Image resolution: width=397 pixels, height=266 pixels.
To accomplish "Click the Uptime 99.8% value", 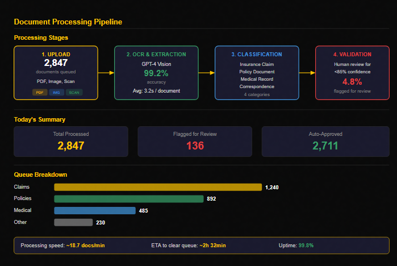I will 306,246.
